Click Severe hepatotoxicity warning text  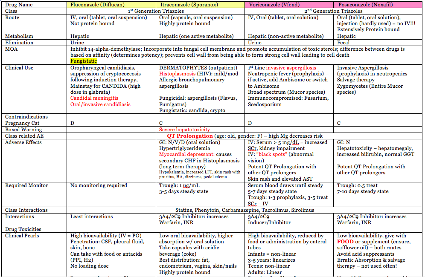pos(184,130)
